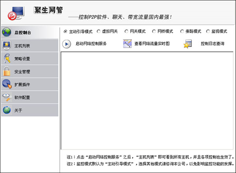Click the 注1 note about 启动网络控制服务
This screenshot has height=173, width=236.
(x=150, y=157)
